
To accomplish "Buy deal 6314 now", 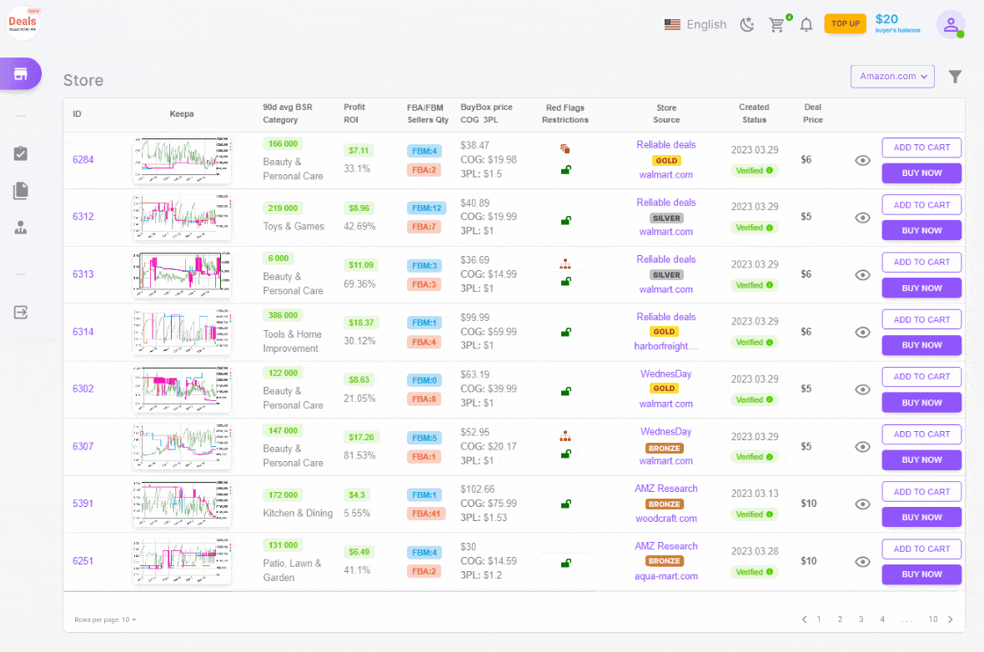I will click(x=921, y=345).
